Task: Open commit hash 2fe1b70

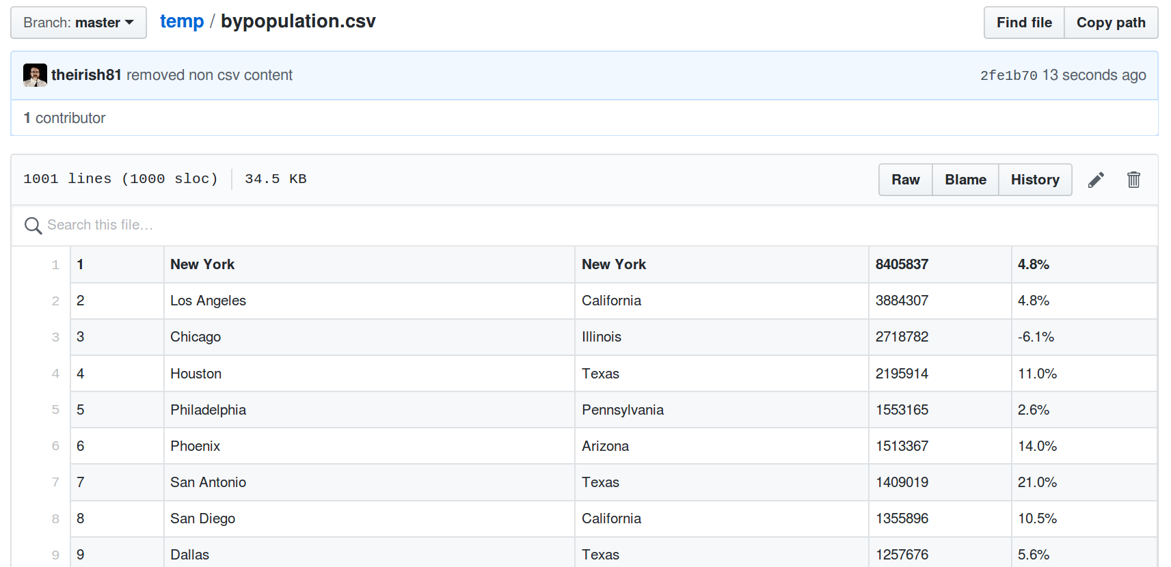Action: [x=1008, y=76]
